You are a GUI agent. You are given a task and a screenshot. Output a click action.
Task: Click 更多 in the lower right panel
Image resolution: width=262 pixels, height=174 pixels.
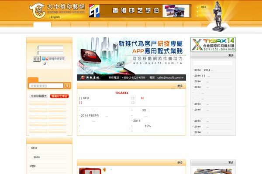point(231,163)
